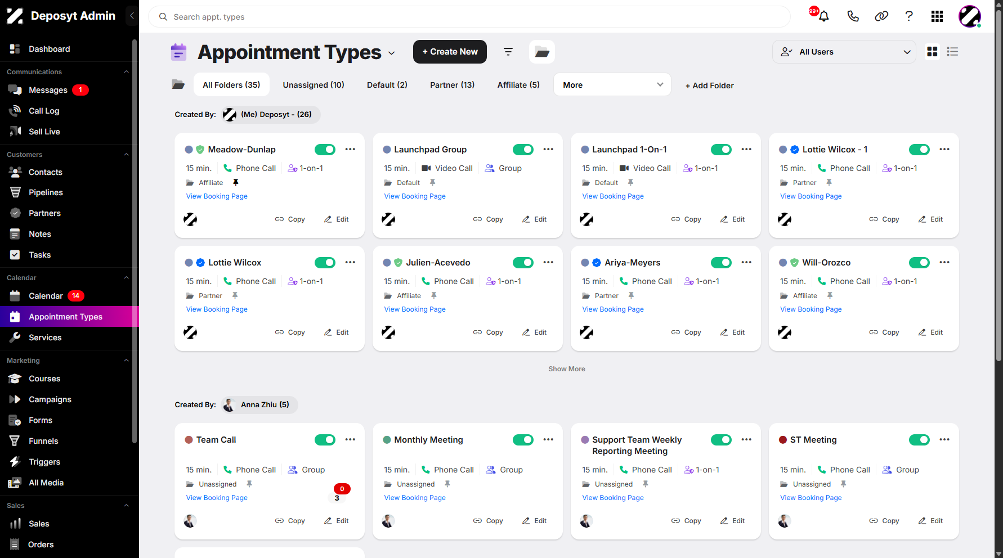This screenshot has width=1003, height=558.
Task: Collapse the Communications sidebar section
Action: pos(126,72)
